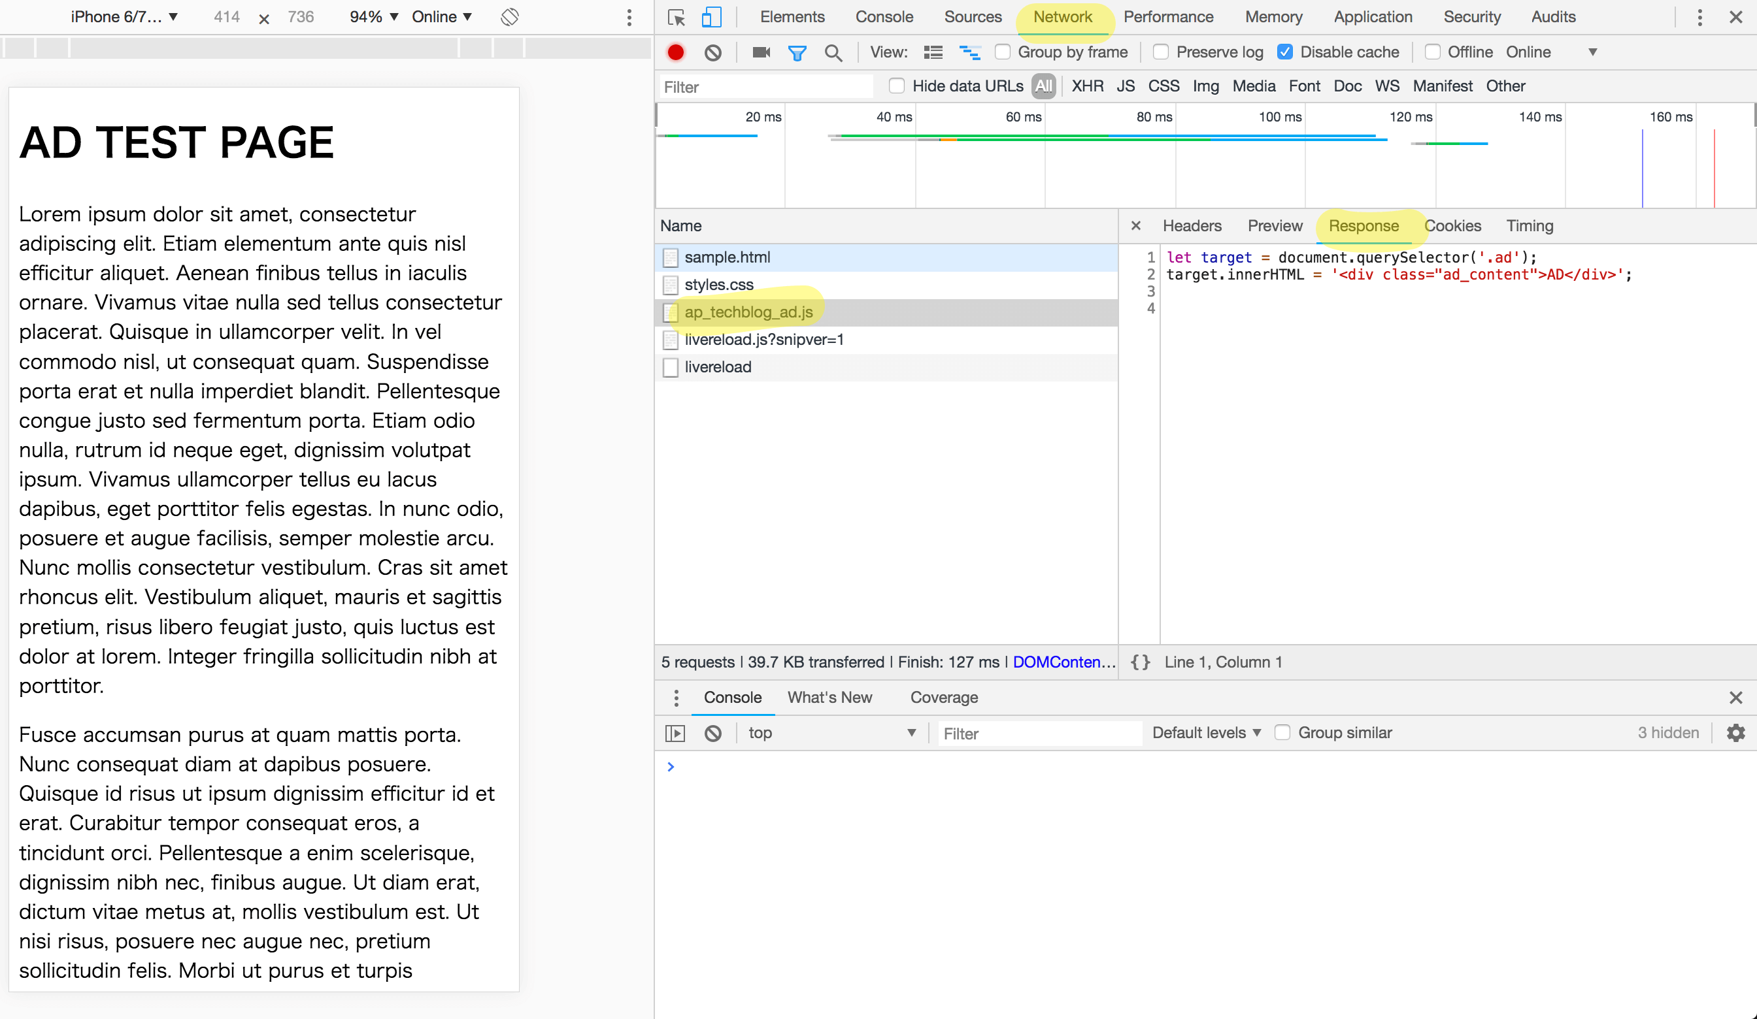Viewport: 1757px width, 1019px height.
Task: Toggle the network filter funnel icon
Action: click(797, 52)
